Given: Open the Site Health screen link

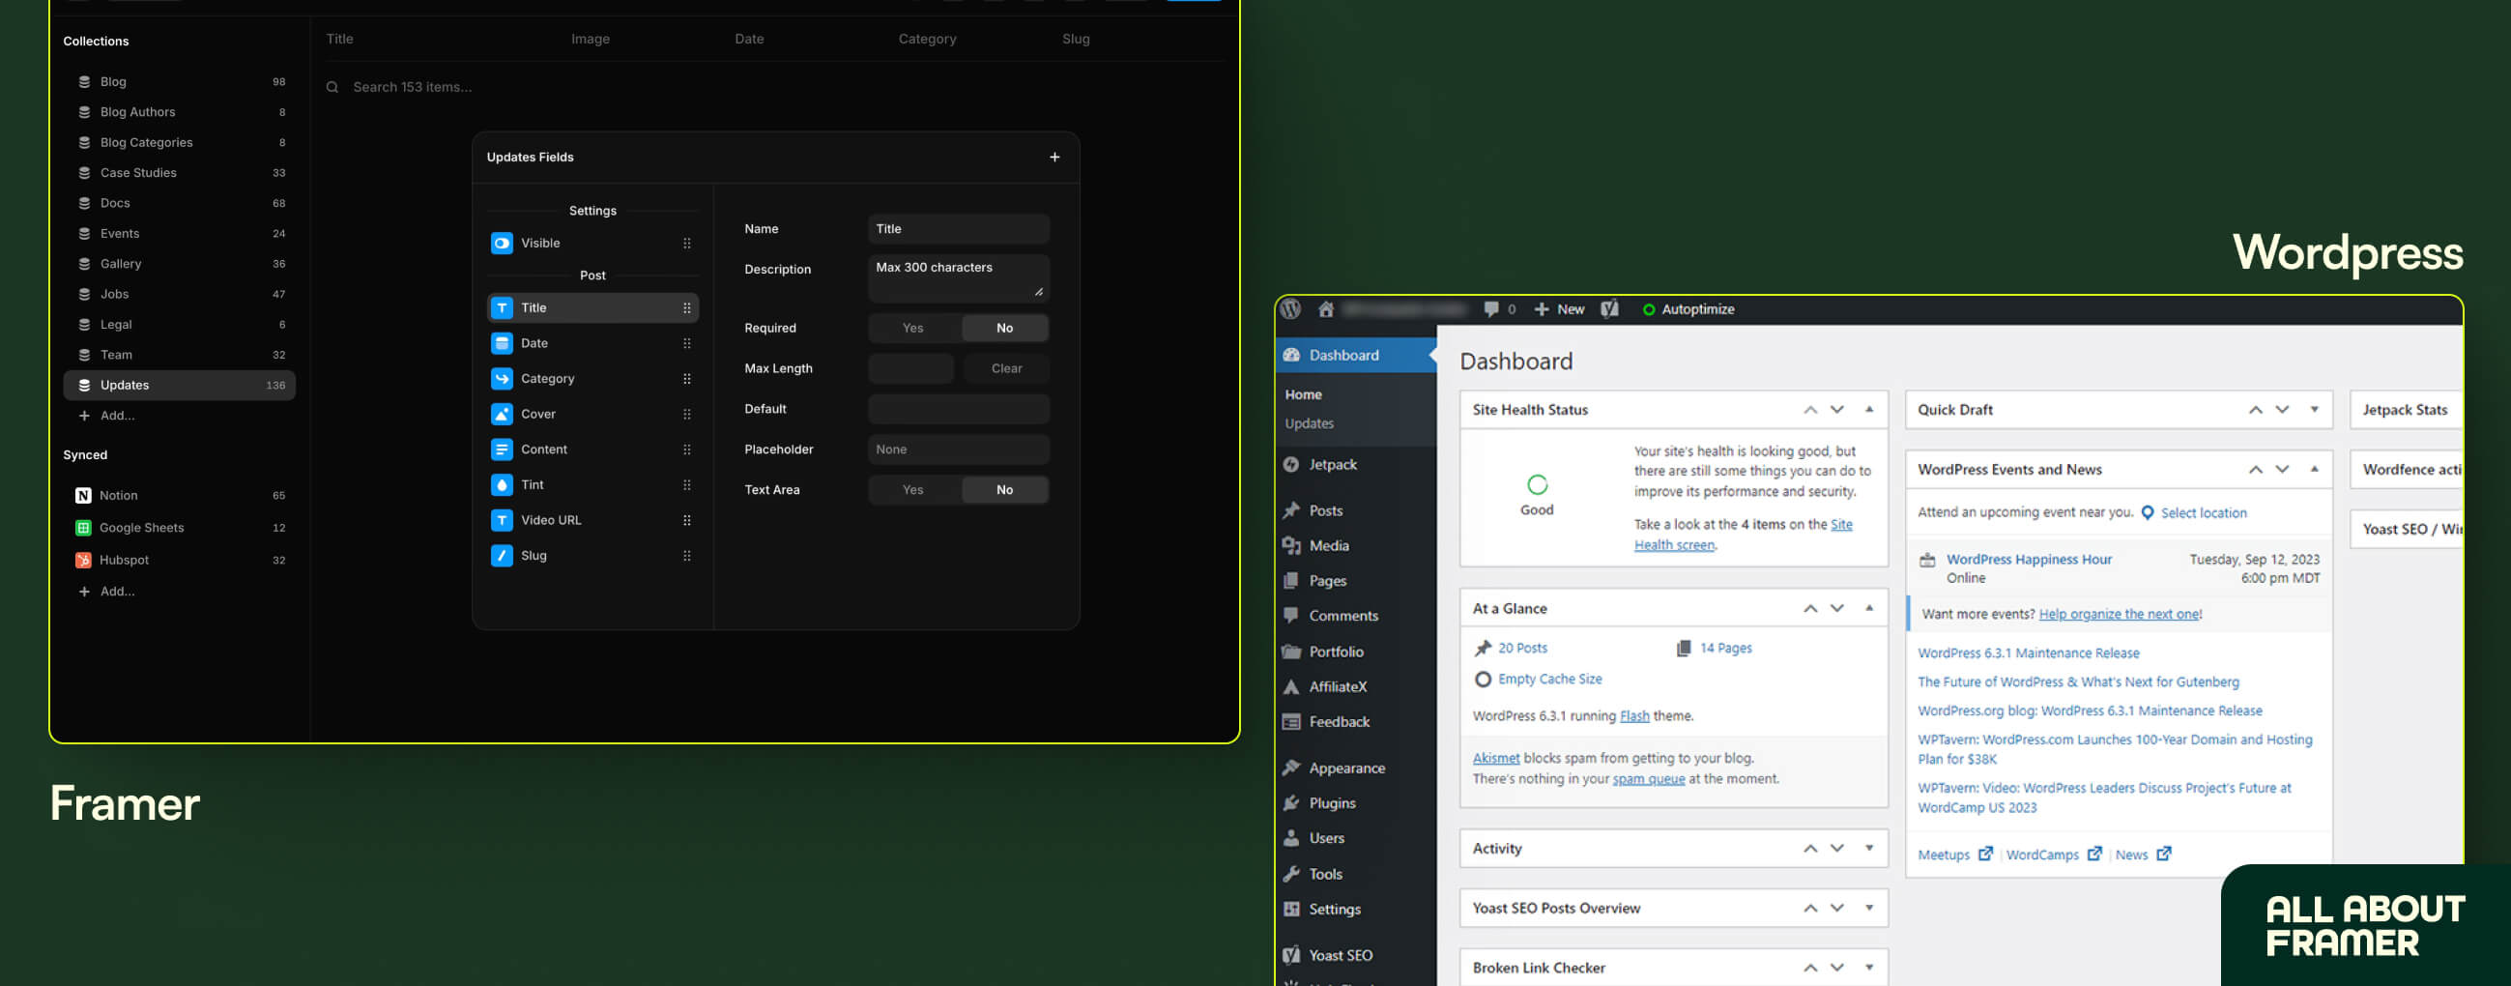Looking at the screenshot, I should 1743,536.
